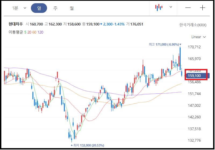Screen dimensions: 215x150
Task: Click the volume 176,051 value
Action: 137,24
